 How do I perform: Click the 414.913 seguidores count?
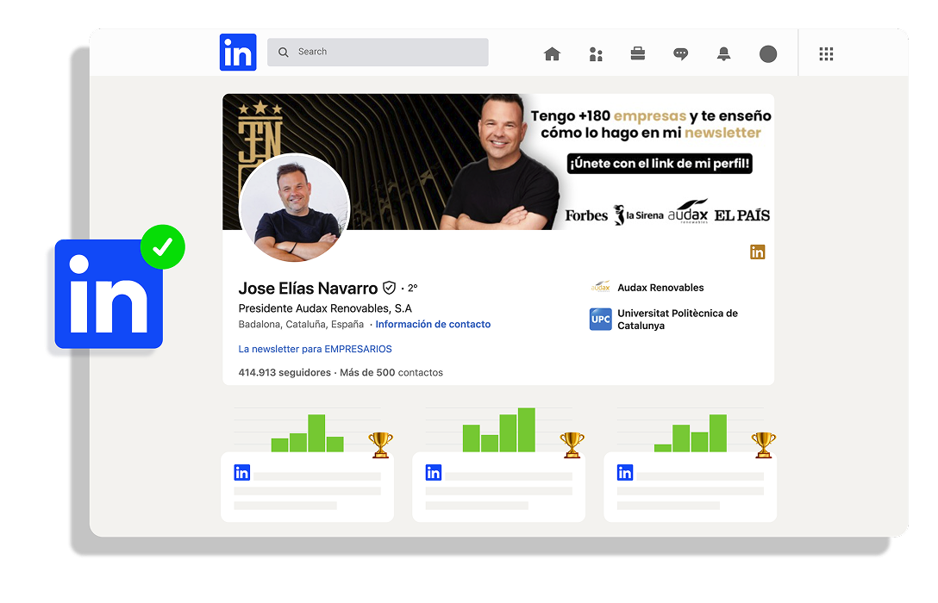[x=285, y=373]
